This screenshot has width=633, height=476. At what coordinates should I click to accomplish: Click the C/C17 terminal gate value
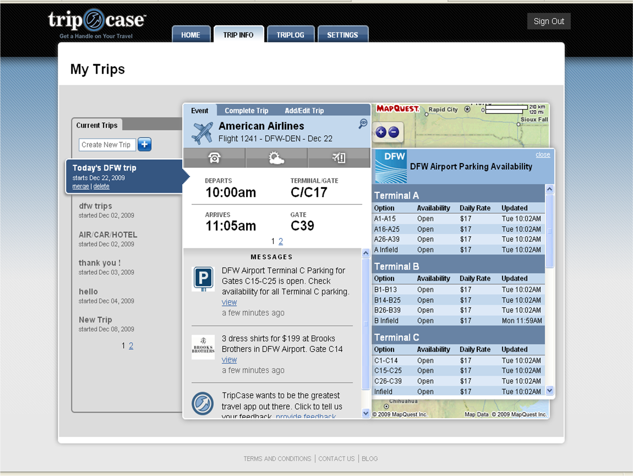tap(309, 192)
